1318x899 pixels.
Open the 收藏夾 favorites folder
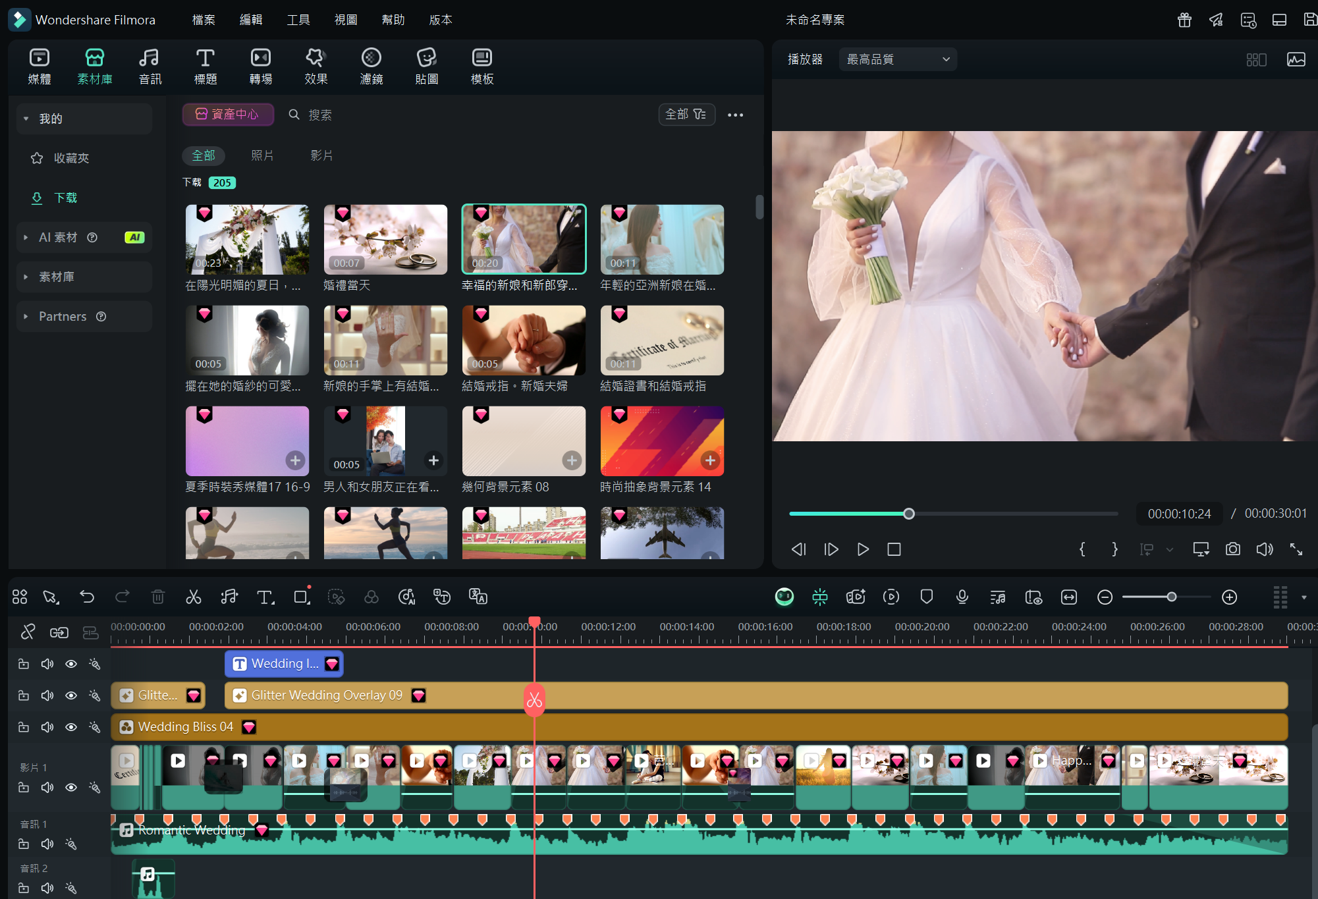click(71, 158)
